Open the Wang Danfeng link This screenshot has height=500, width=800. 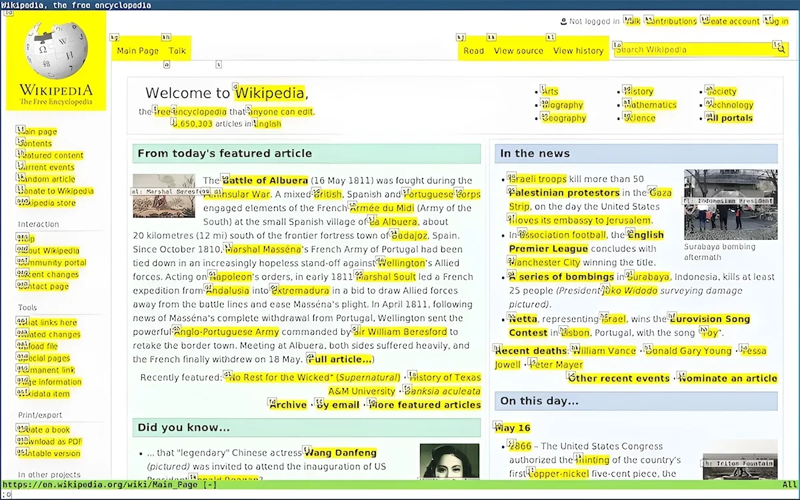(340, 453)
